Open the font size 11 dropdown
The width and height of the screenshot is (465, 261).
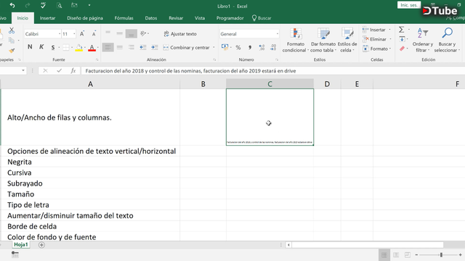(74, 34)
